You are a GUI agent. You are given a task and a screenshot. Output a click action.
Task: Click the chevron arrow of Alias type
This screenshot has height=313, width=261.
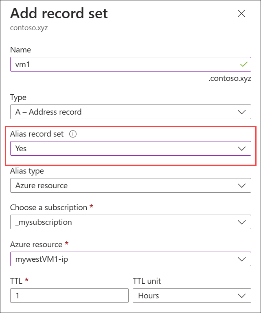point(241,186)
